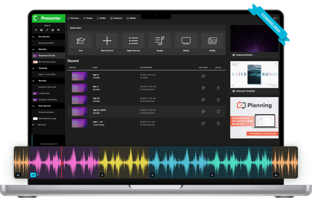Open the Songs tile in Quick Start
This screenshot has height=207, width=312.
coord(160,43)
